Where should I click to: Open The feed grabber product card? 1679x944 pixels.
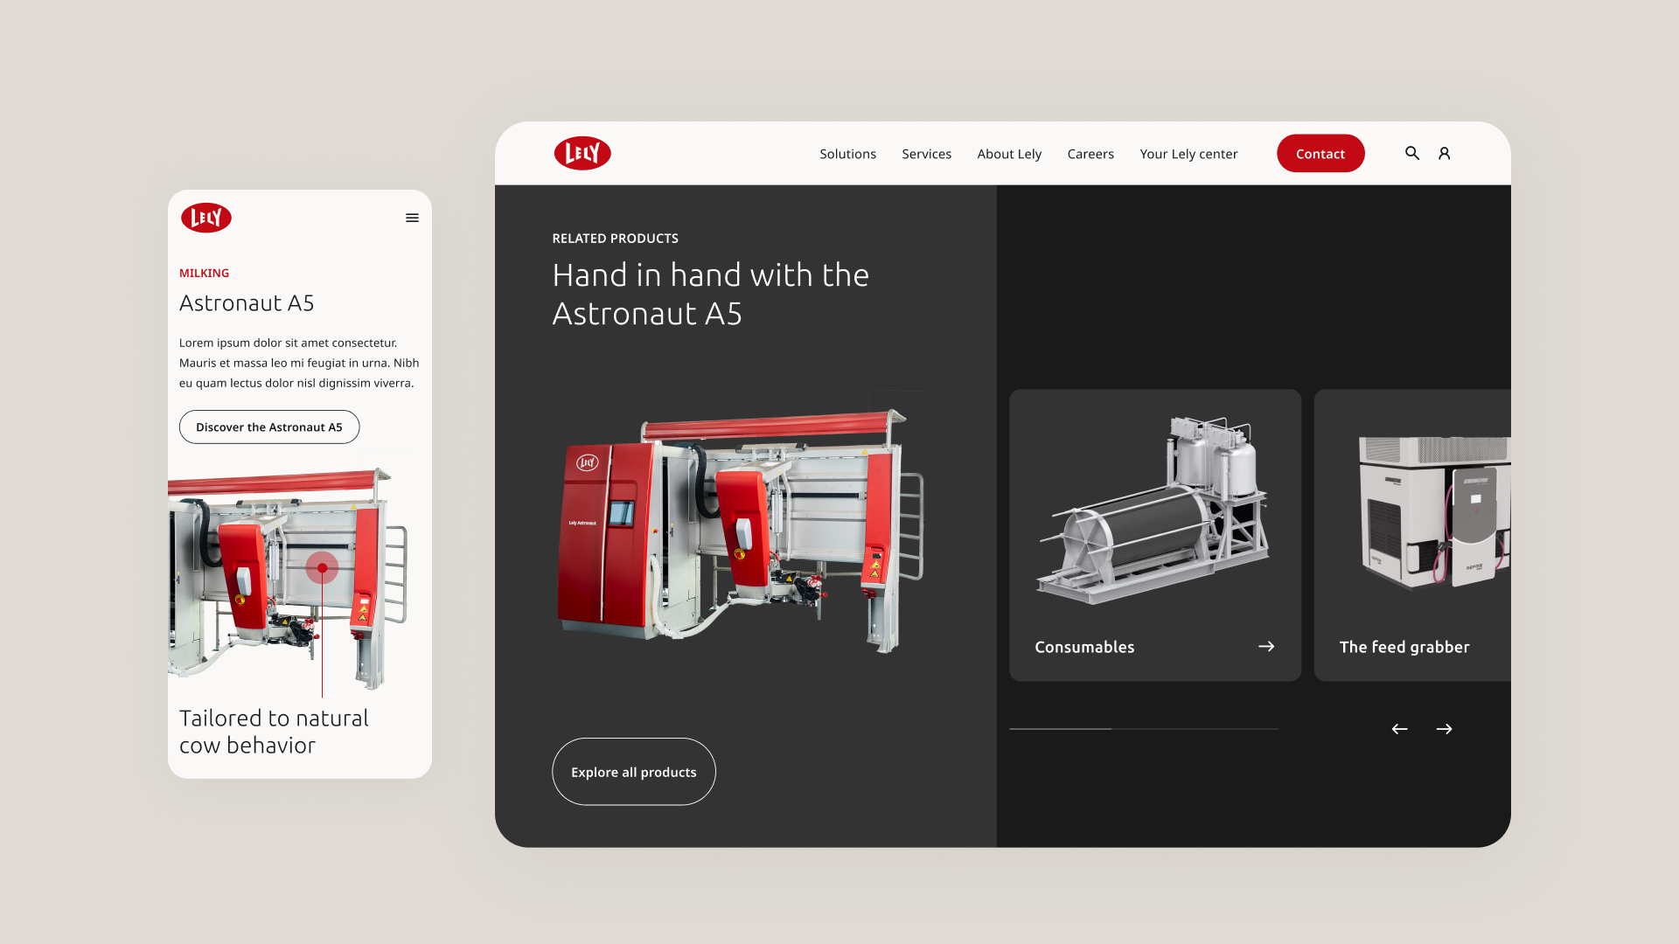coord(1411,535)
